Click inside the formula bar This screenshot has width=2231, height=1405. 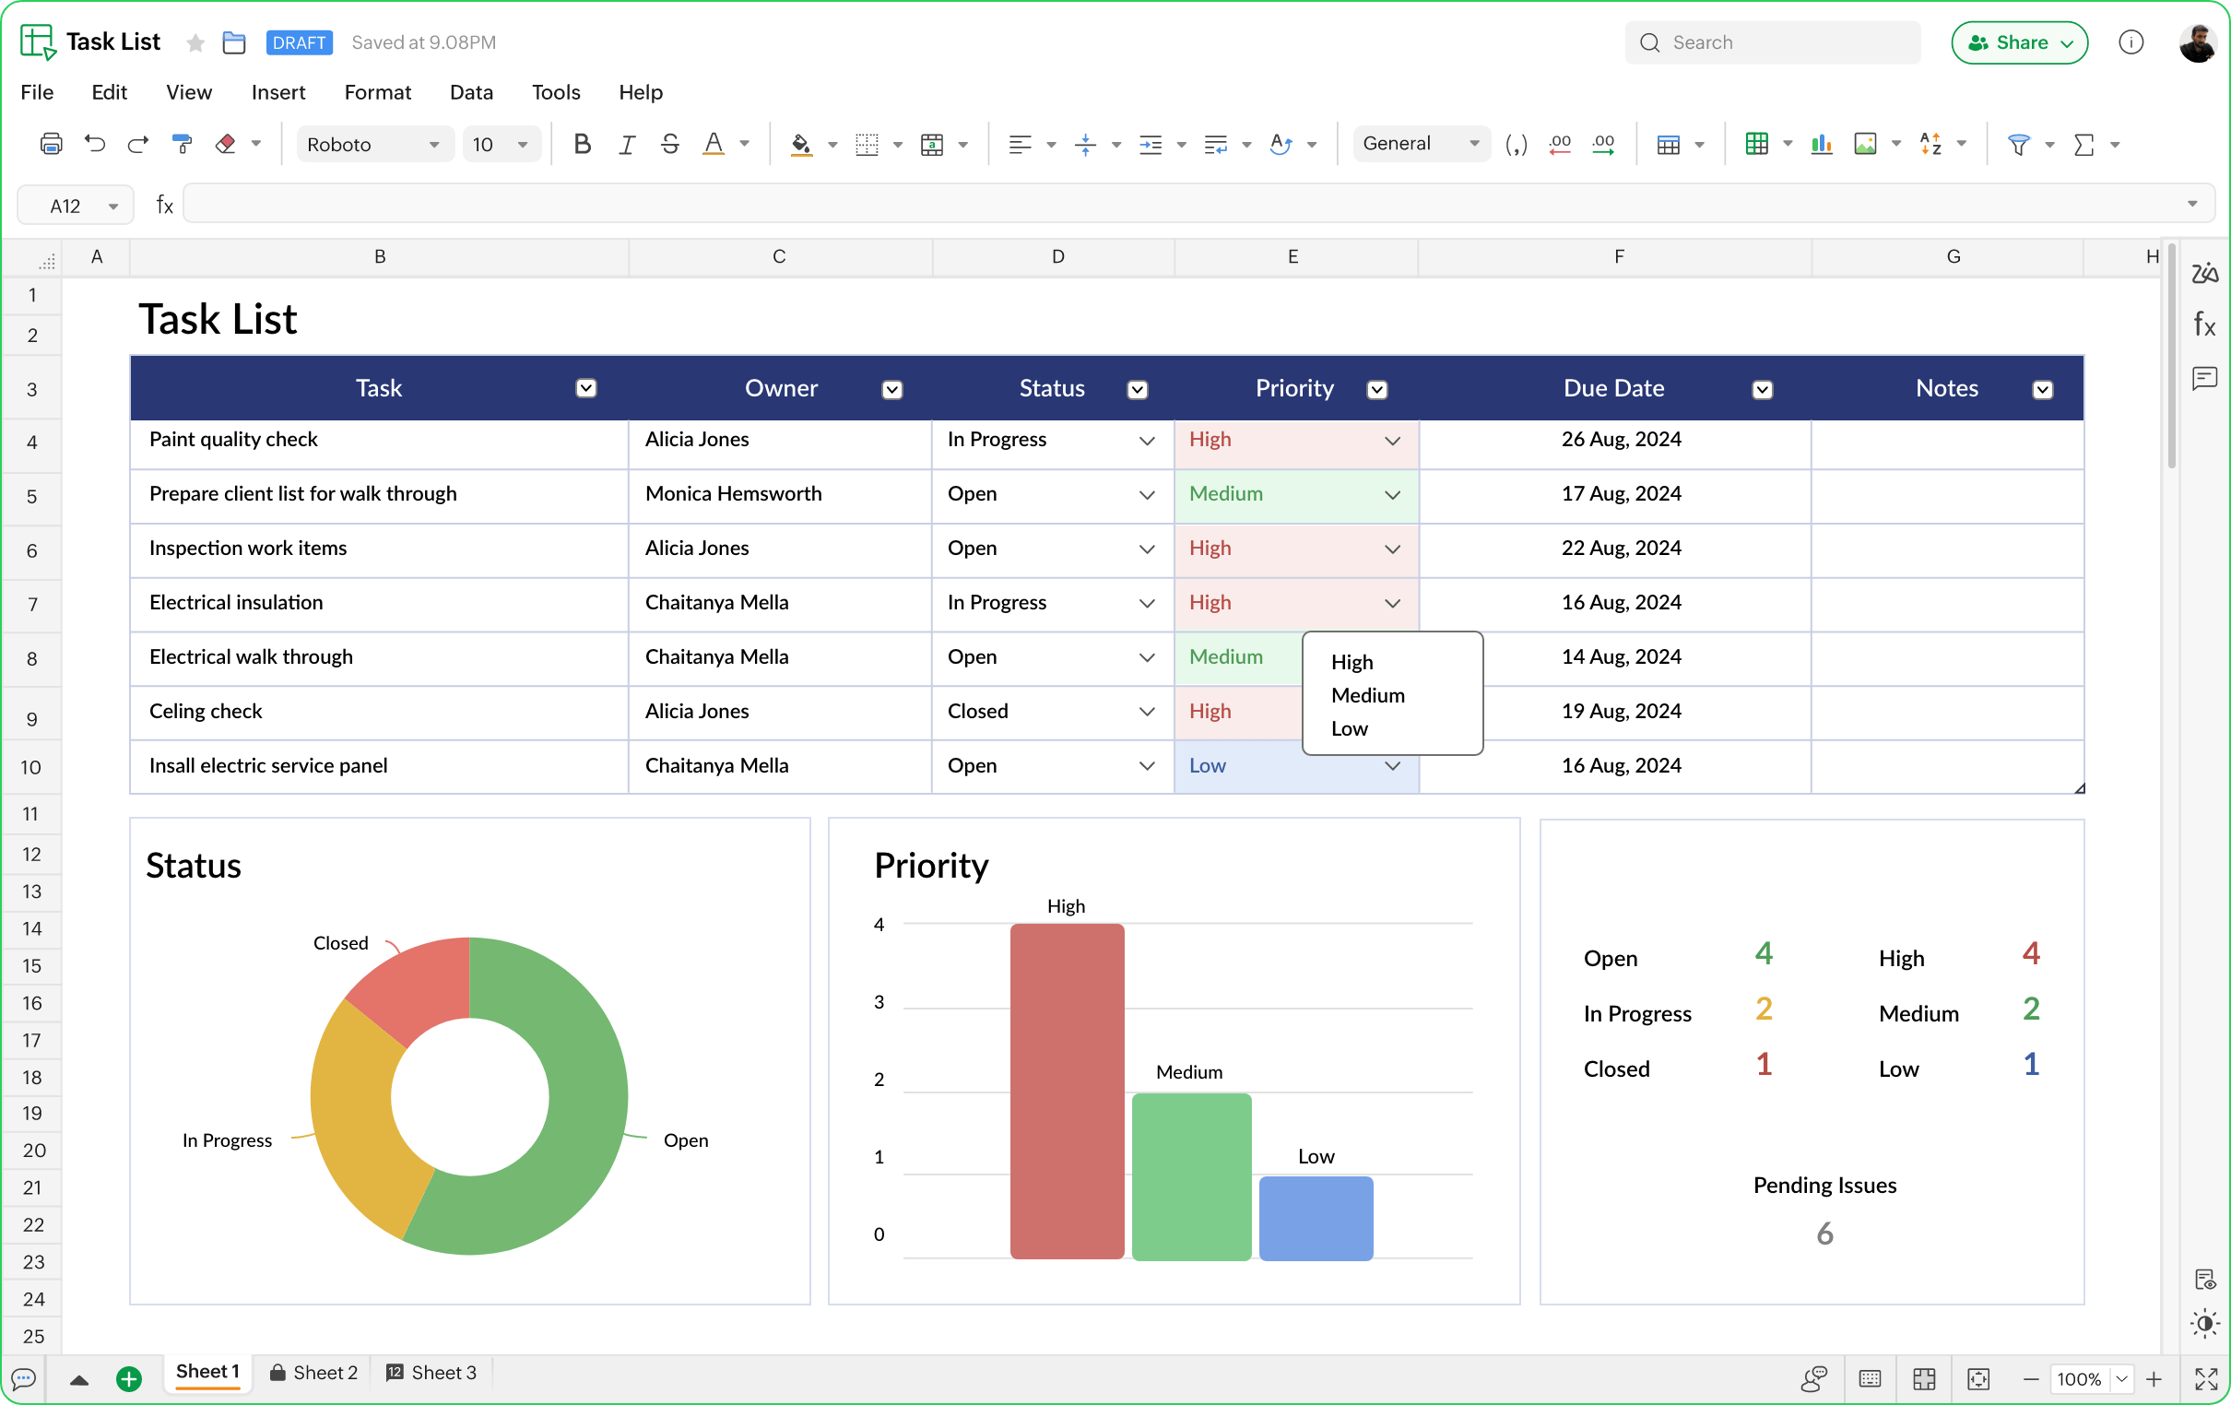(1112, 203)
